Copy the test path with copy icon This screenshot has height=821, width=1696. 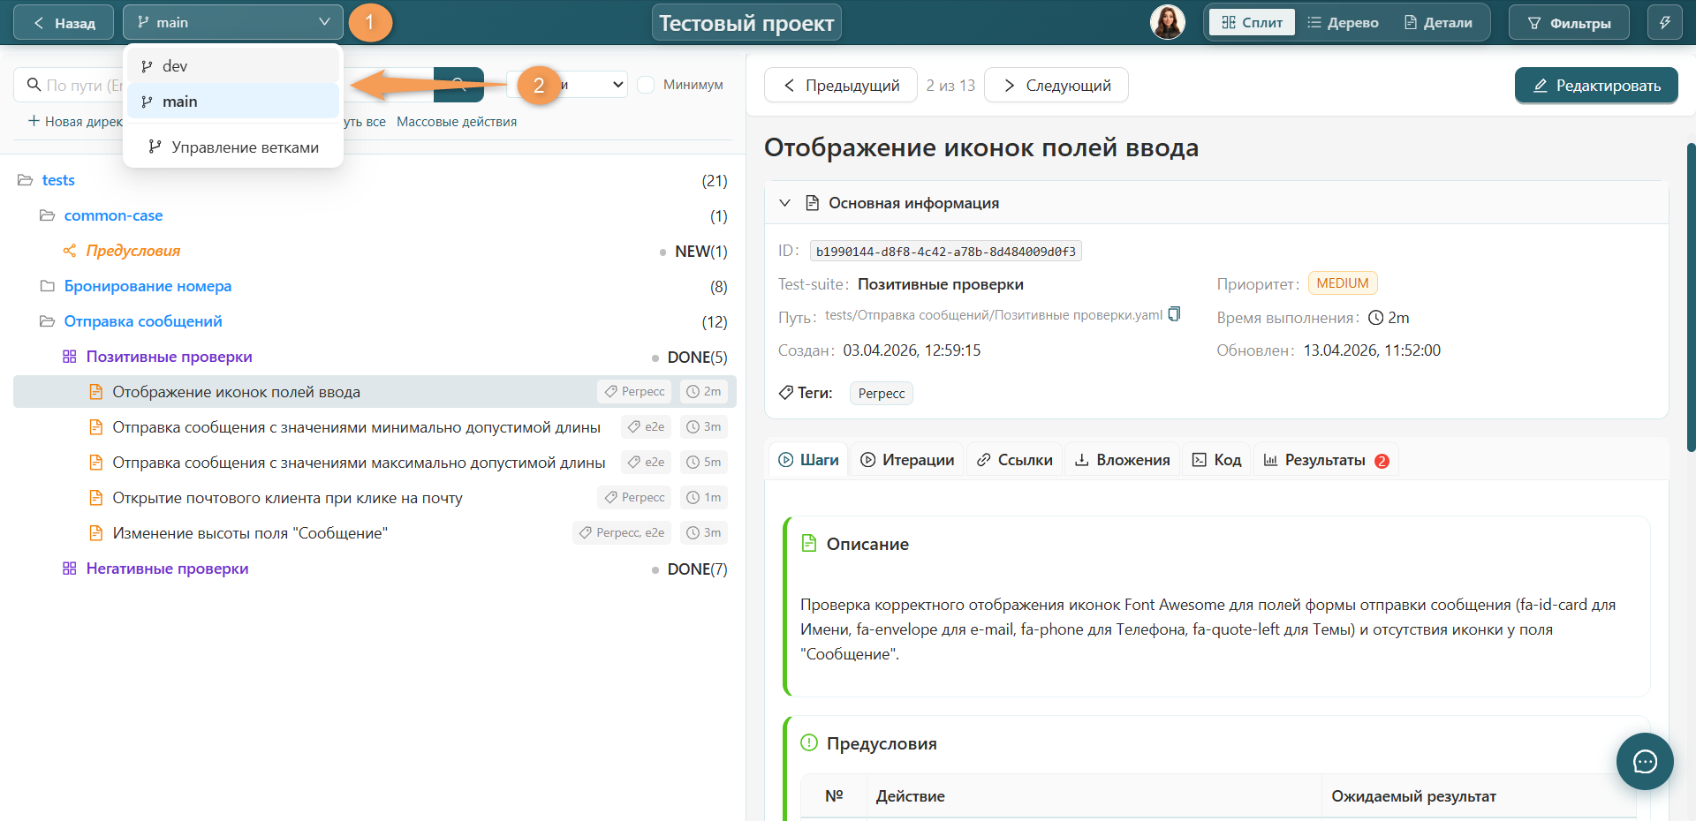tap(1175, 314)
